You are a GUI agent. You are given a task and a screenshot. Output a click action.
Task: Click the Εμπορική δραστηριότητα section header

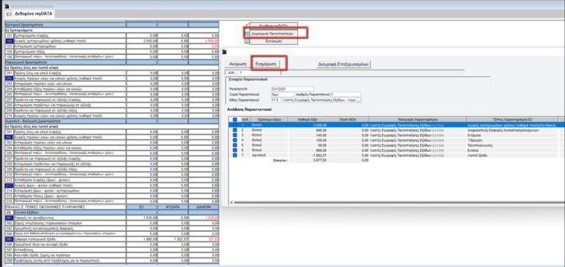(65, 25)
